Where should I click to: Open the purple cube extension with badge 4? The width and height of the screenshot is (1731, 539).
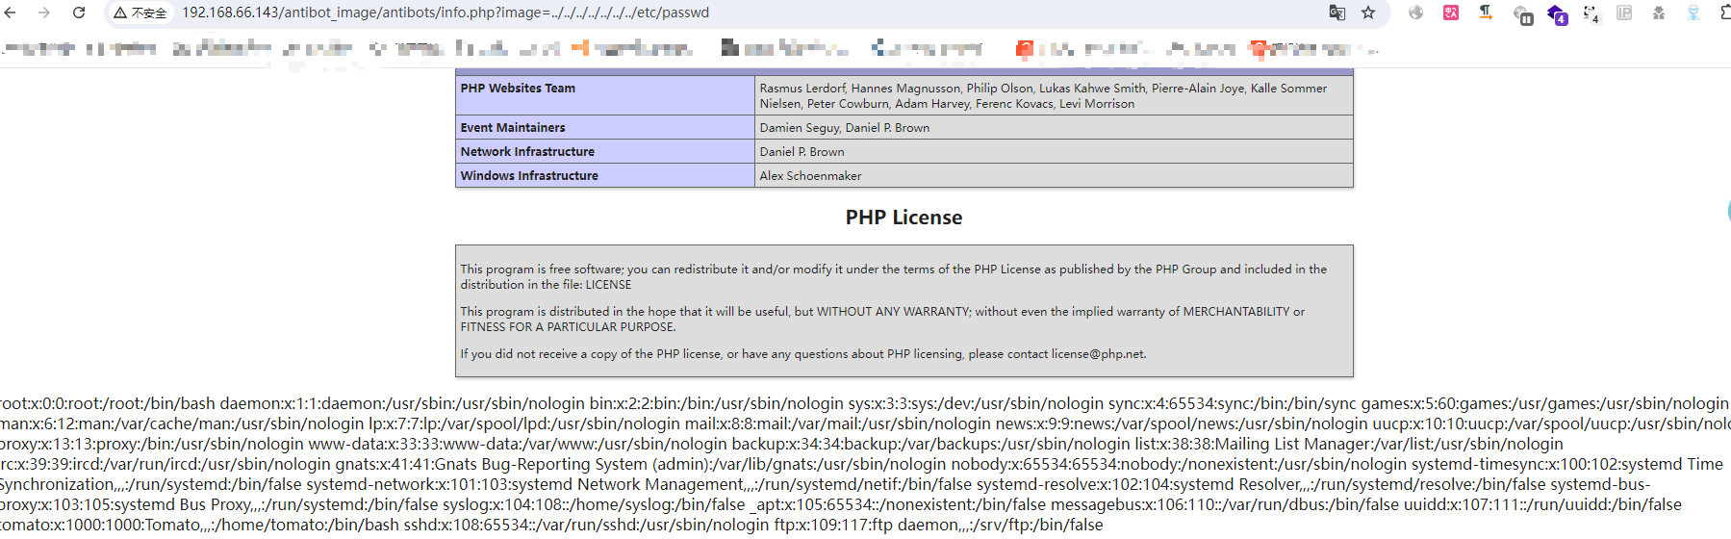point(1556,14)
